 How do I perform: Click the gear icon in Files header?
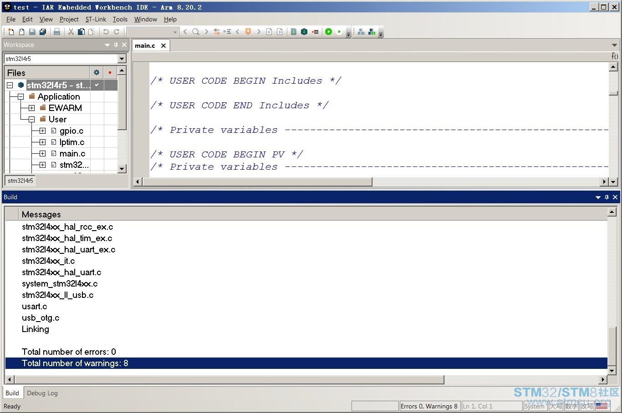point(97,72)
